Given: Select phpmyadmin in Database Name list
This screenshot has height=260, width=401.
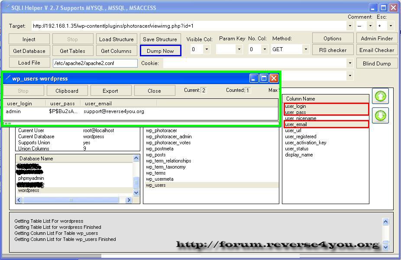Looking at the screenshot, I should pyautogui.click(x=74, y=178).
